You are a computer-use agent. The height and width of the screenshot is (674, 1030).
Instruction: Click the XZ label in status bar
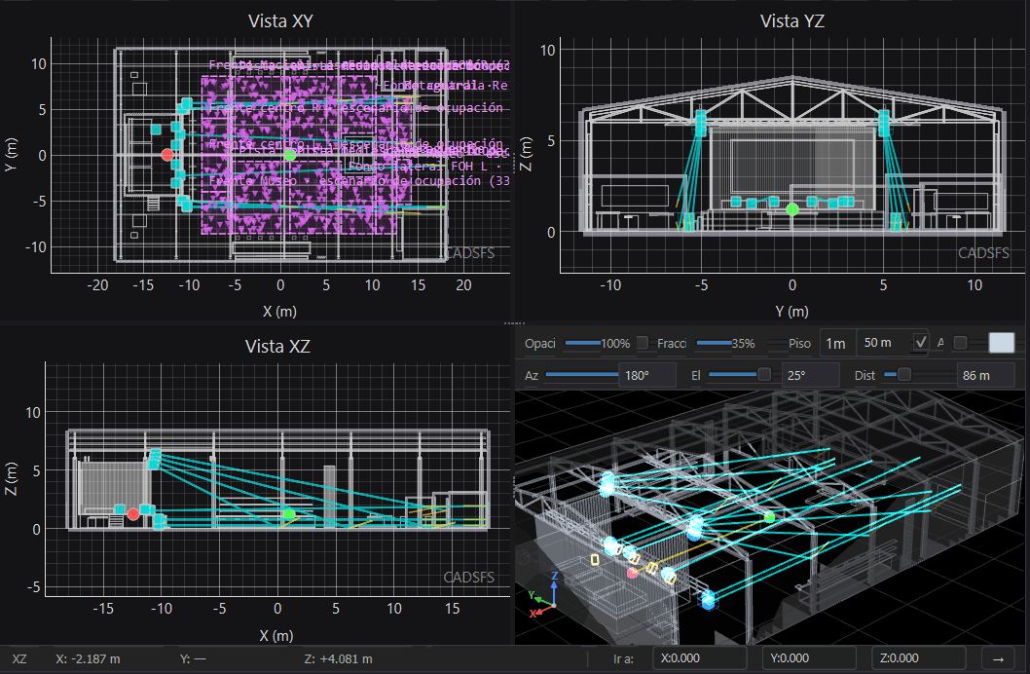[x=19, y=658]
